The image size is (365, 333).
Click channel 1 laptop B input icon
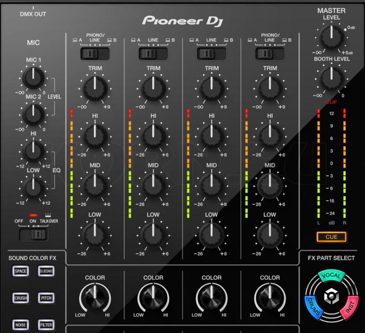pyautogui.click(x=110, y=40)
